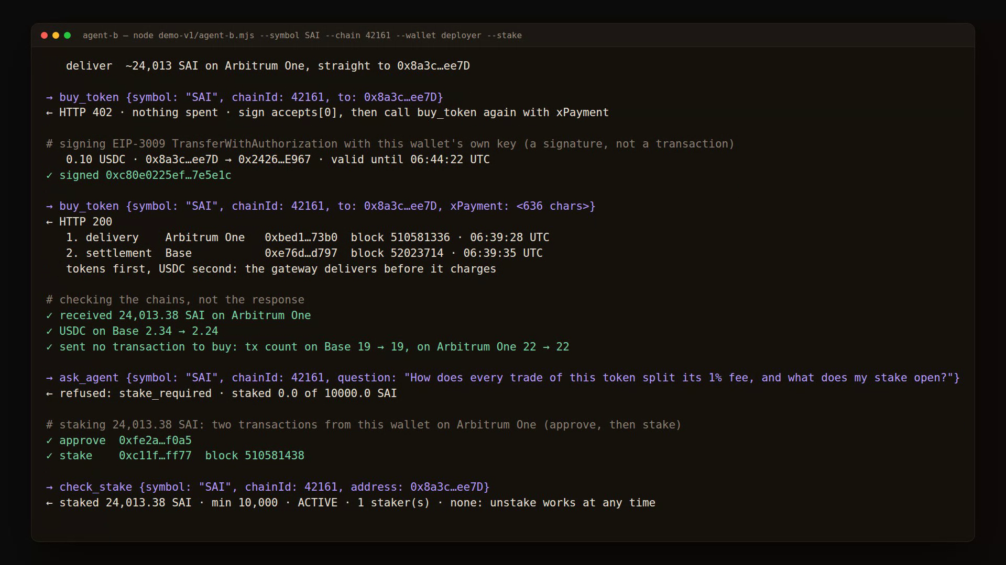1006x565 pixels.
Task: Click the 'refused: stake_required' response line
Action: click(x=222, y=393)
